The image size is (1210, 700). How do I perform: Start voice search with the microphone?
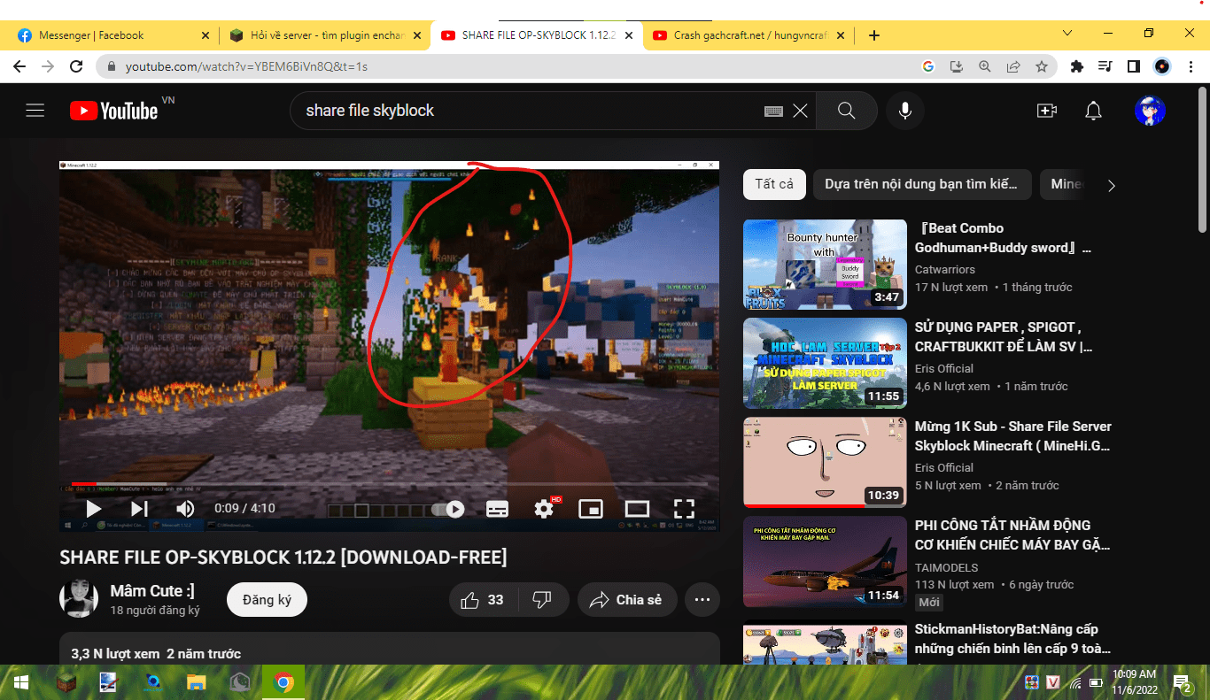click(x=904, y=111)
